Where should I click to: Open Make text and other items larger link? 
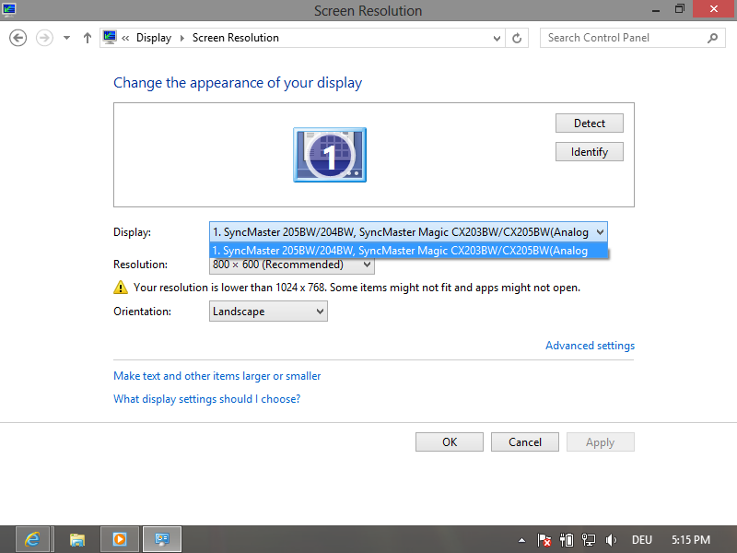point(217,376)
